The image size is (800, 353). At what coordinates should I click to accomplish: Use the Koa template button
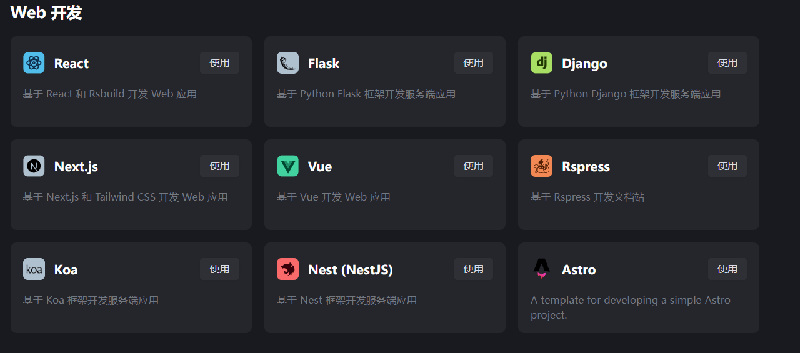[219, 269]
